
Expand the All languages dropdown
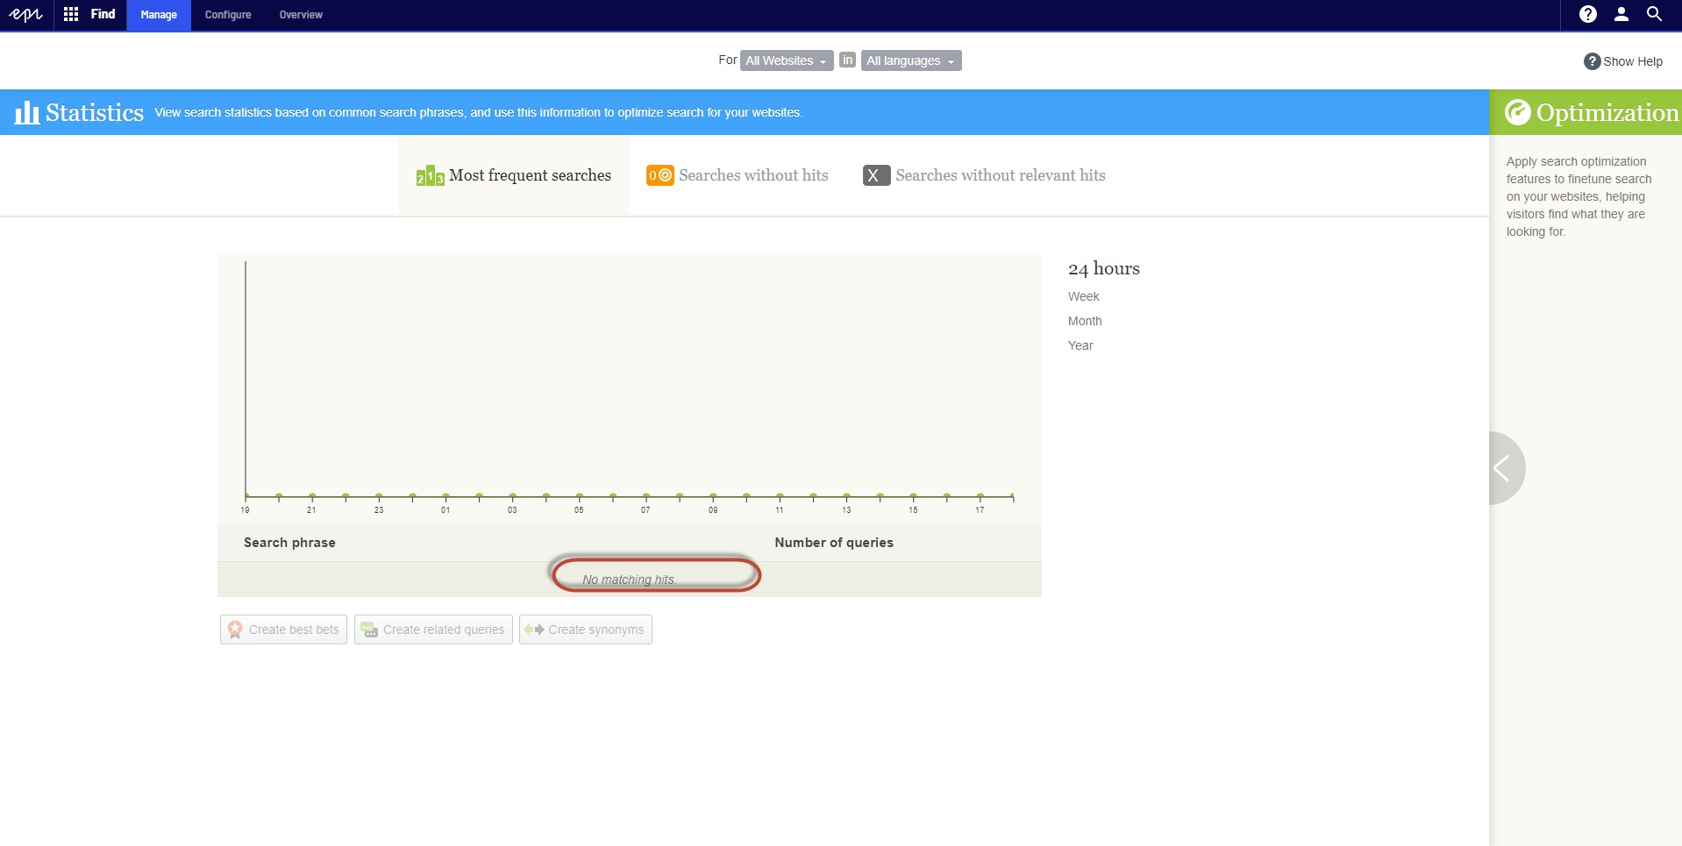pos(910,60)
